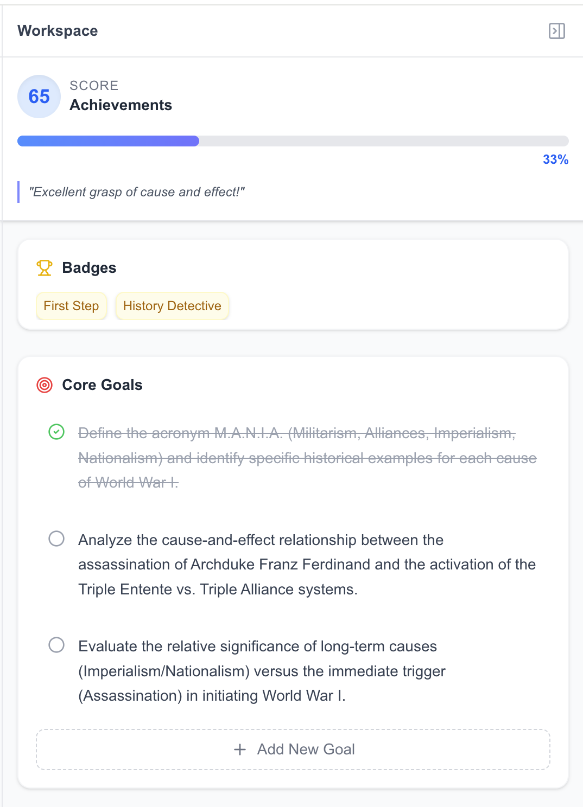Screen dimensions: 583x807
Task: Click the red target icon for Core Goals
Action: 45,385
